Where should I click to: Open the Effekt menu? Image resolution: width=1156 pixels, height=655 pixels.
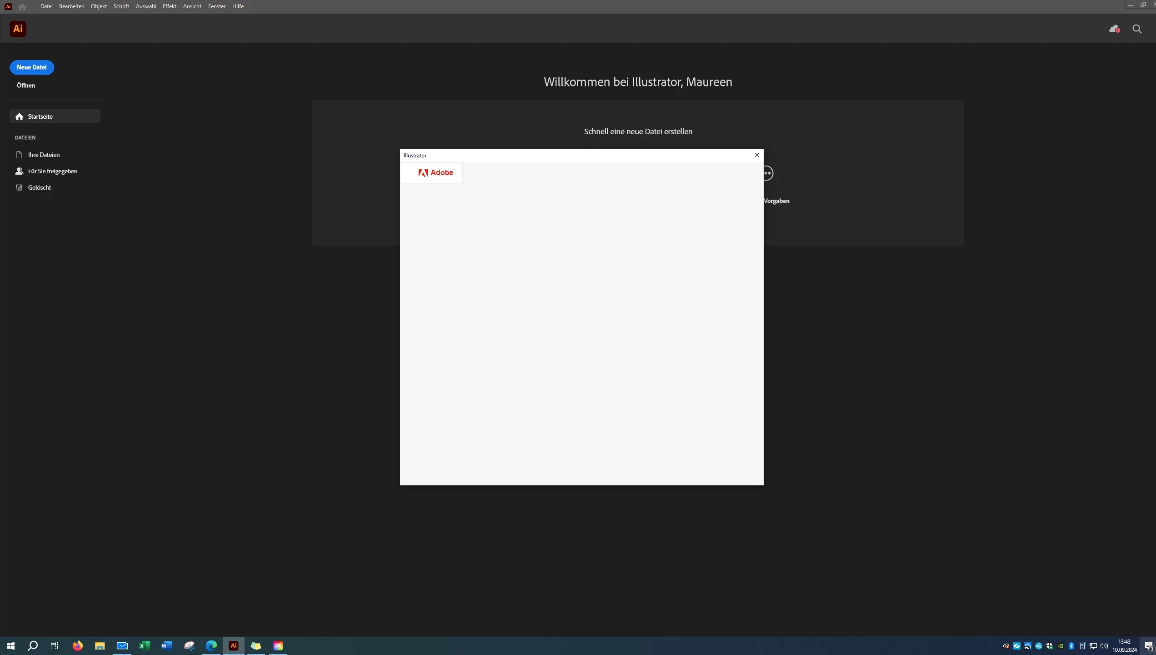(x=169, y=6)
